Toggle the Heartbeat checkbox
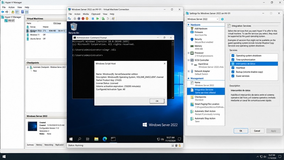This screenshot has width=284, height=160. click(233, 68)
